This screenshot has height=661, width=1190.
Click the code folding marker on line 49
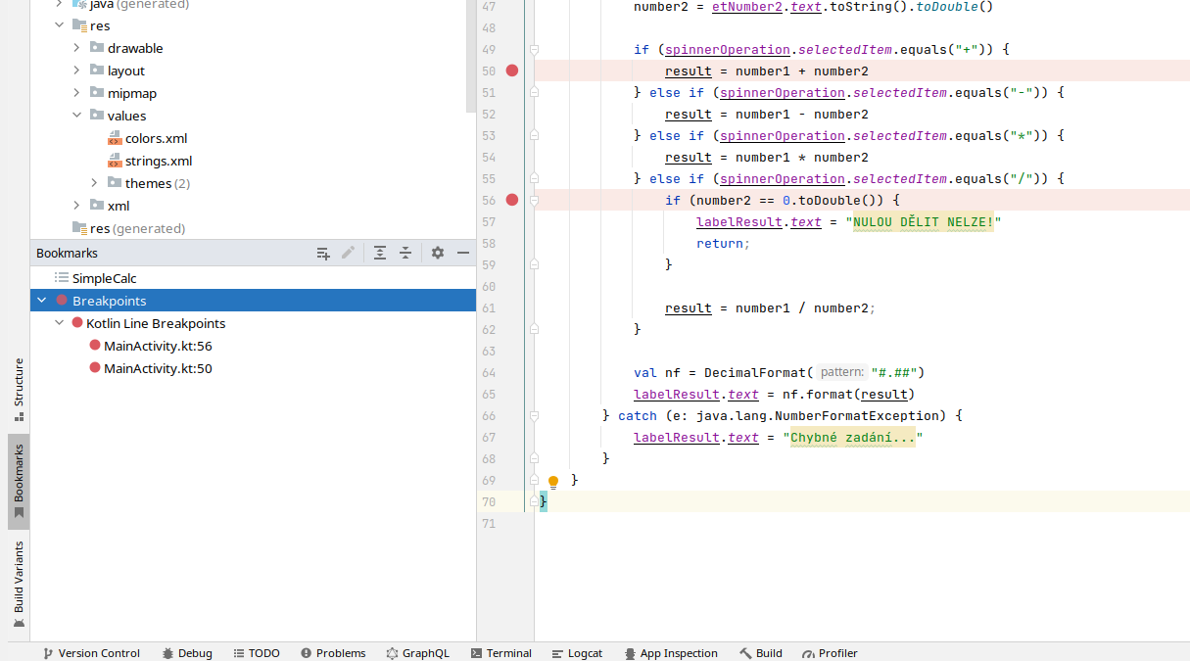[x=533, y=49]
